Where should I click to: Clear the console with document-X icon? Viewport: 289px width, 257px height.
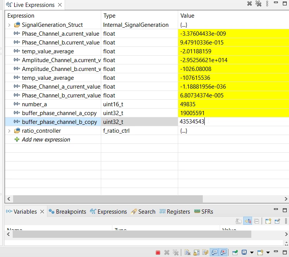[x=187, y=253]
